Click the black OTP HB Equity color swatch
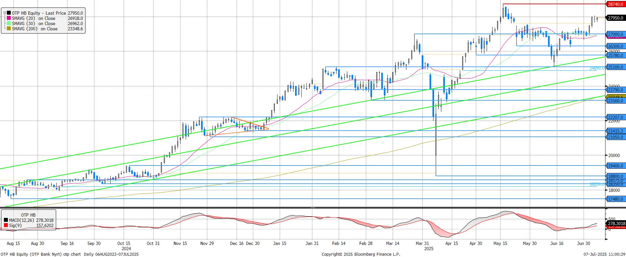626x257 pixels. click(x=9, y=13)
